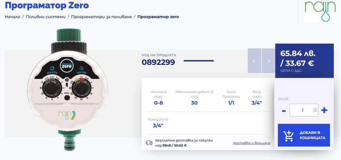Increase quantity with the plus icon

point(324,110)
